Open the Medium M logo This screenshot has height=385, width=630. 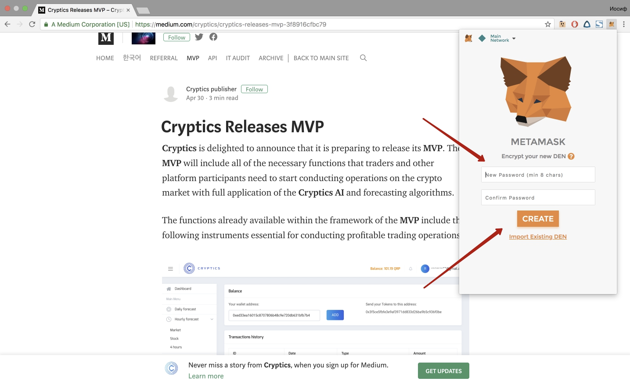coord(106,38)
